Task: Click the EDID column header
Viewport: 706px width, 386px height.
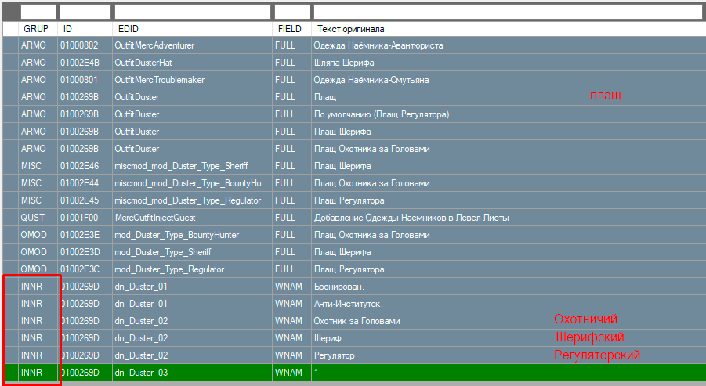Action: [192, 29]
